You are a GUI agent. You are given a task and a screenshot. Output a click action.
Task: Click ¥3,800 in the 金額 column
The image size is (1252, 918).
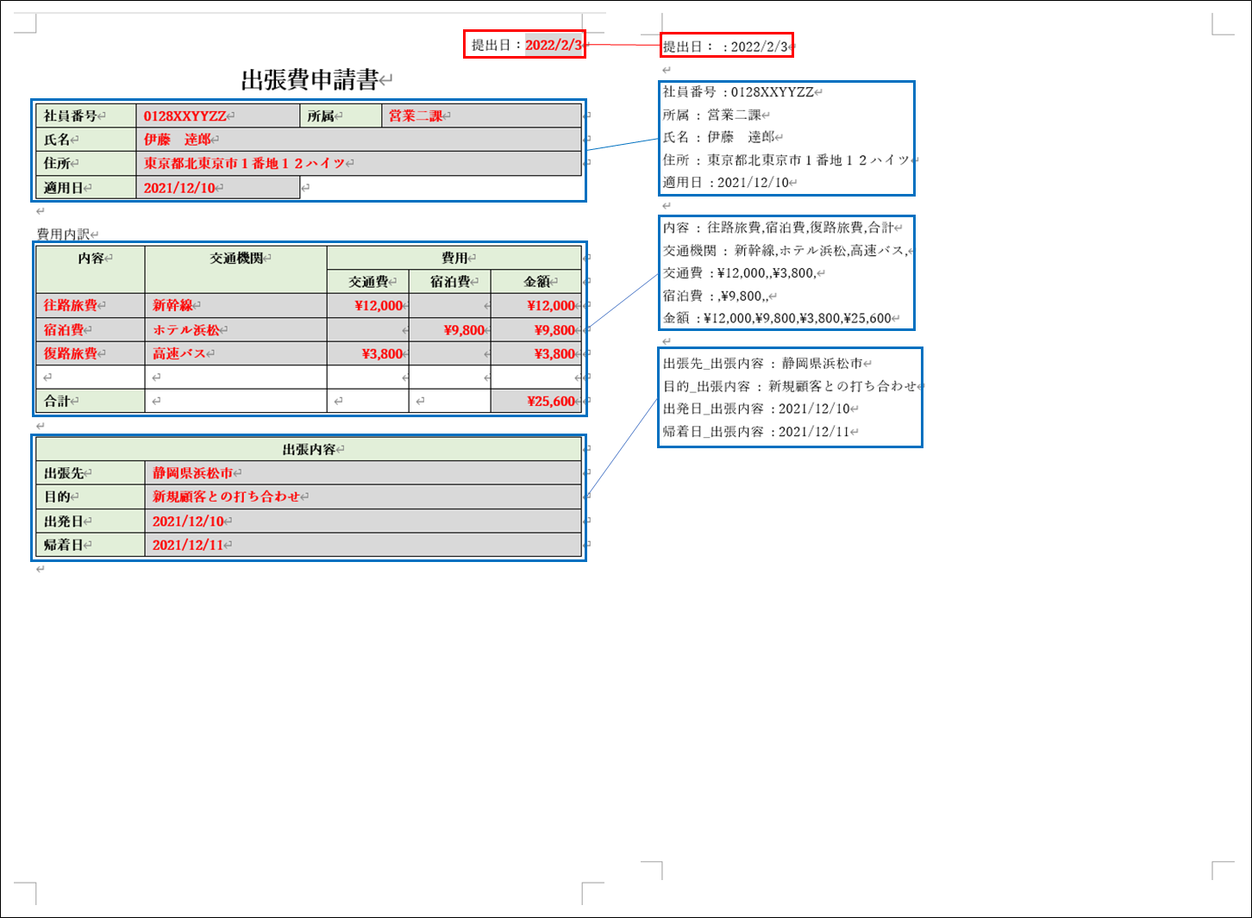coord(536,353)
